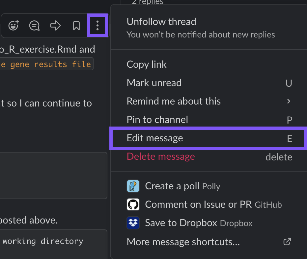Viewport: 307px width, 259px height.
Task: Pin the message to channel
Action: pyautogui.click(x=157, y=120)
